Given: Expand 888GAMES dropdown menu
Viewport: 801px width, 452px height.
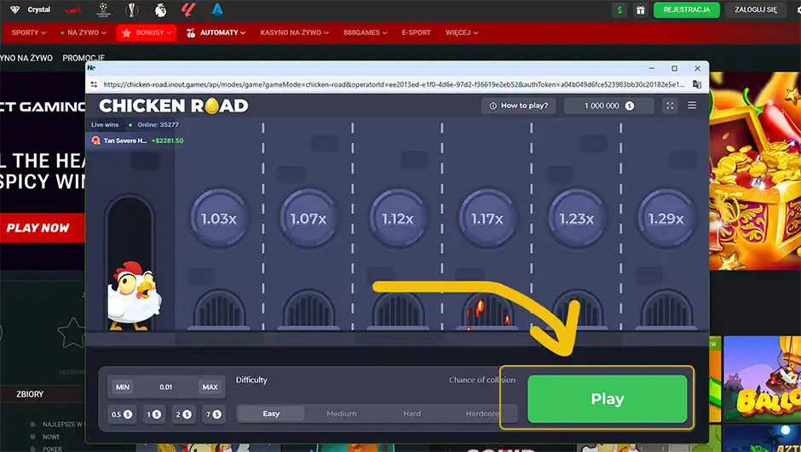Looking at the screenshot, I should pos(366,32).
